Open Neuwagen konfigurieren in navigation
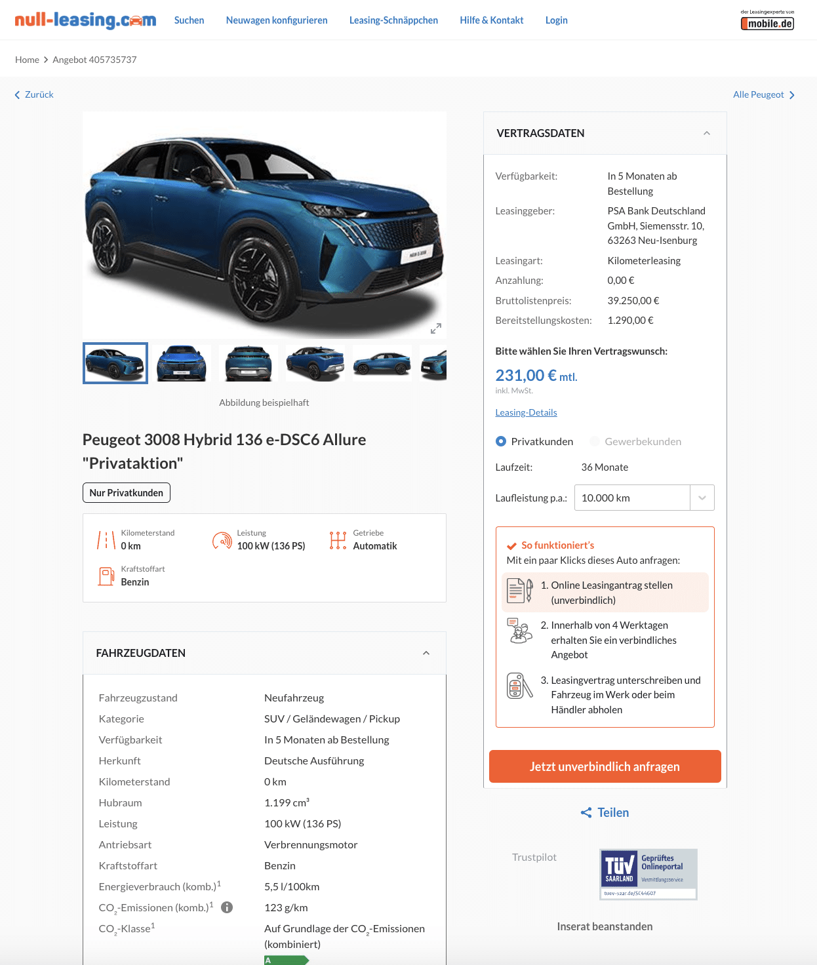817x965 pixels. point(277,20)
